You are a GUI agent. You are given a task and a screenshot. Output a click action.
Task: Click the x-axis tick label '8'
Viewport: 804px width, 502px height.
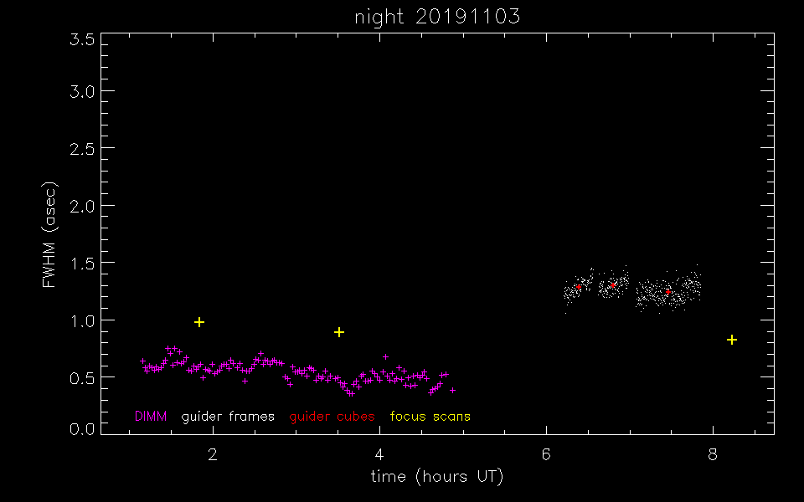click(713, 454)
